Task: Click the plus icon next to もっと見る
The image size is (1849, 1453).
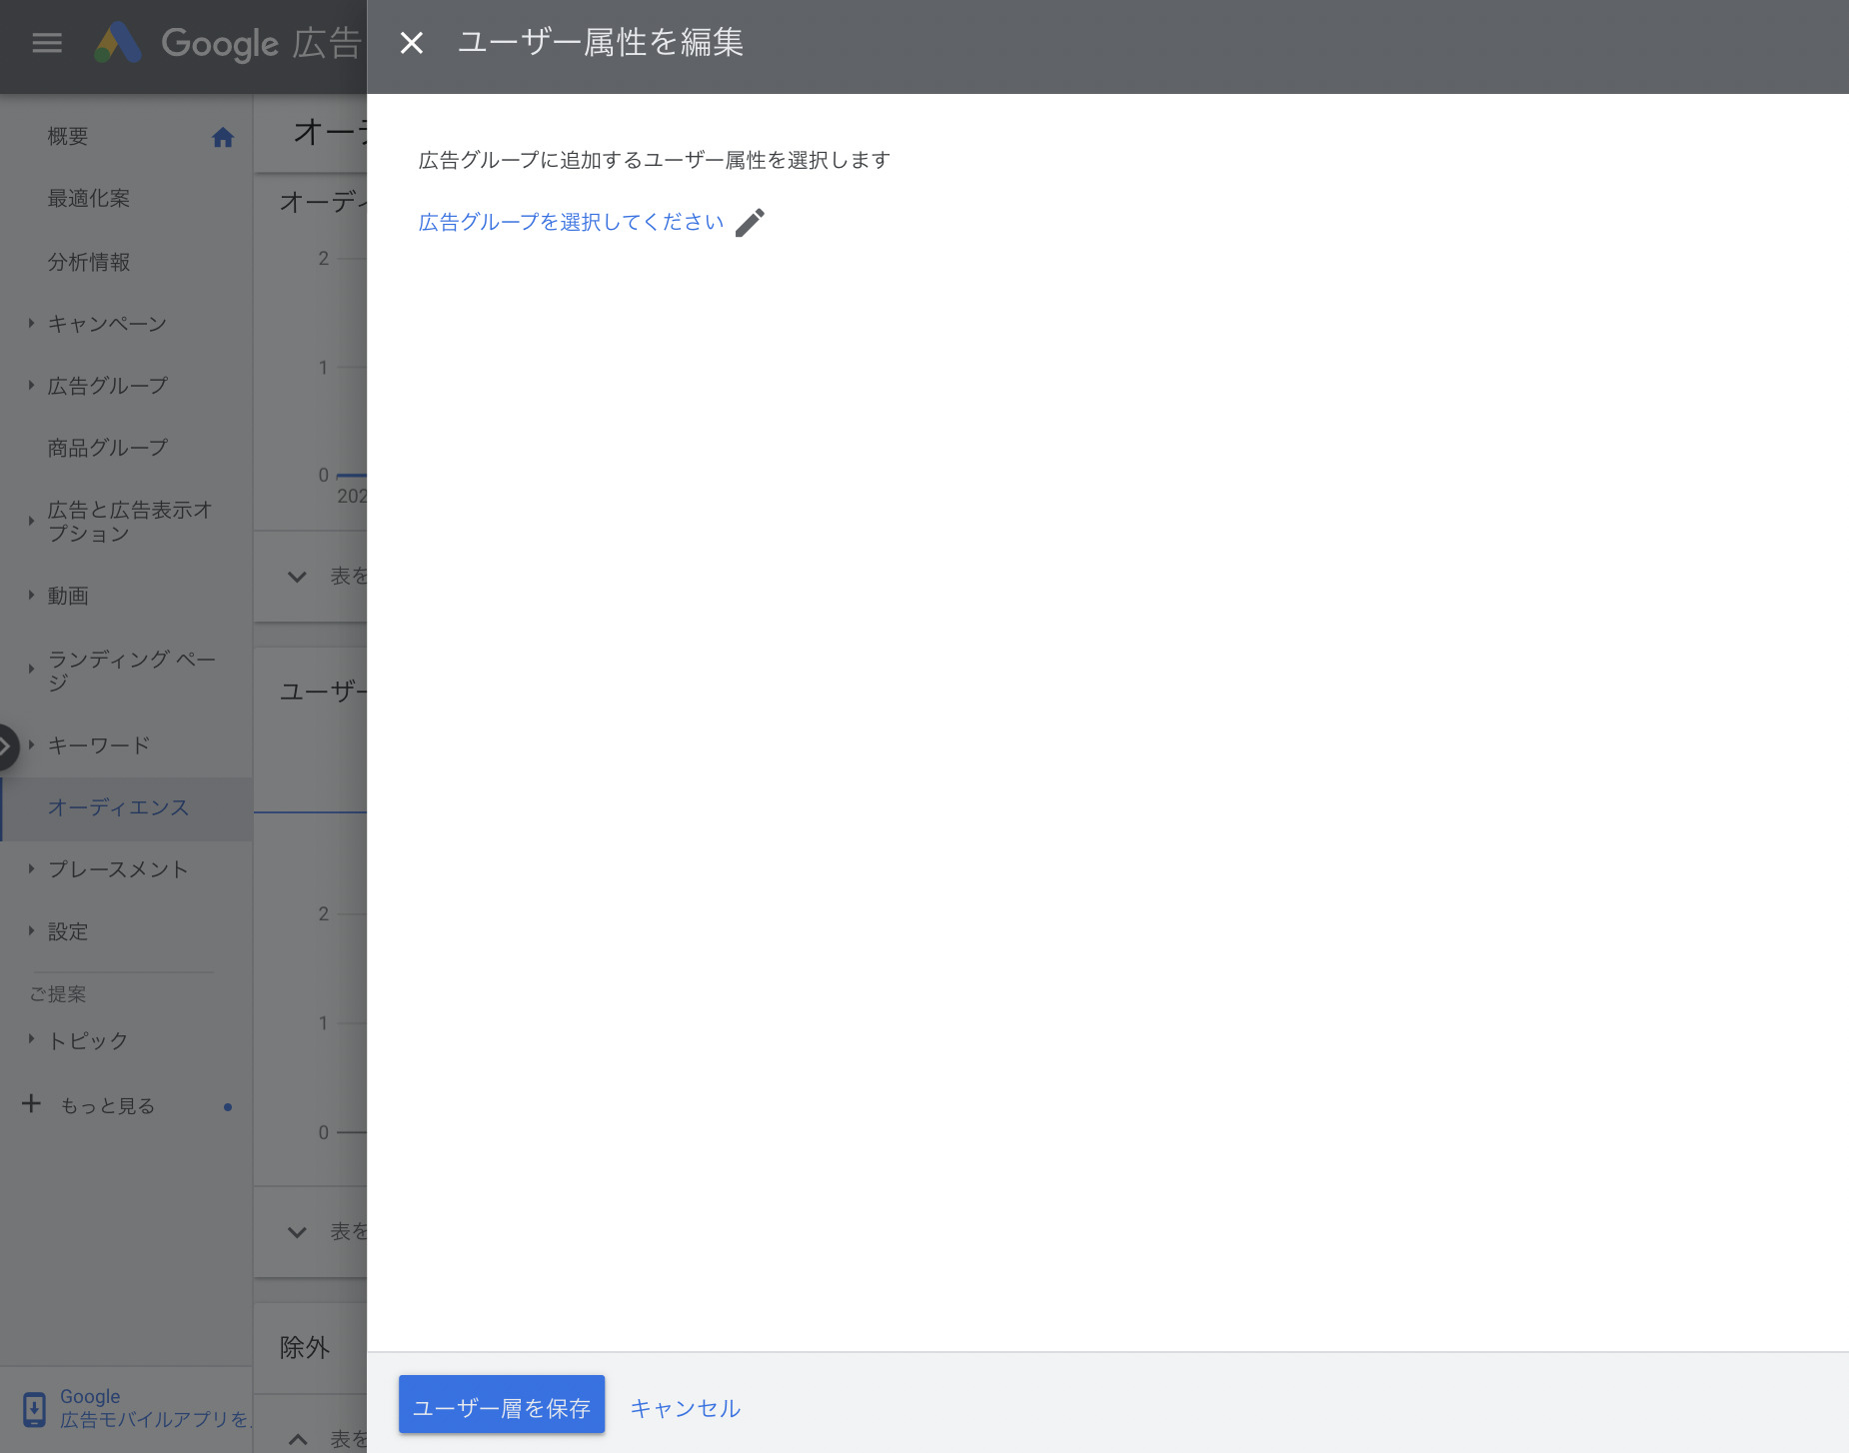Action: click(x=32, y=1103)
